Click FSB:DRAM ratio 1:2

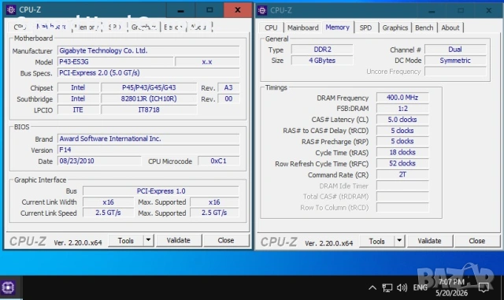click(402, 109)
